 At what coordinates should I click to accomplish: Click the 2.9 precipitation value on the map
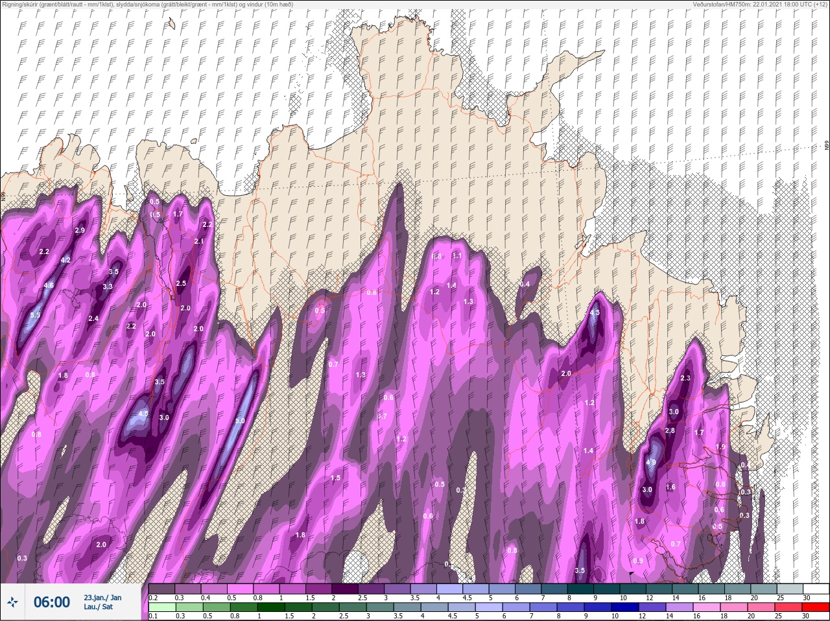point(80,231)
